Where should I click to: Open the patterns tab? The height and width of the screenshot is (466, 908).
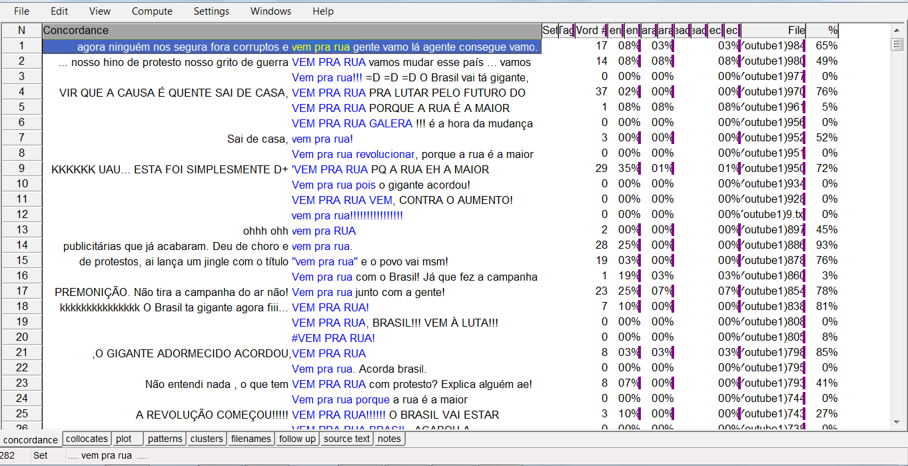165,439
